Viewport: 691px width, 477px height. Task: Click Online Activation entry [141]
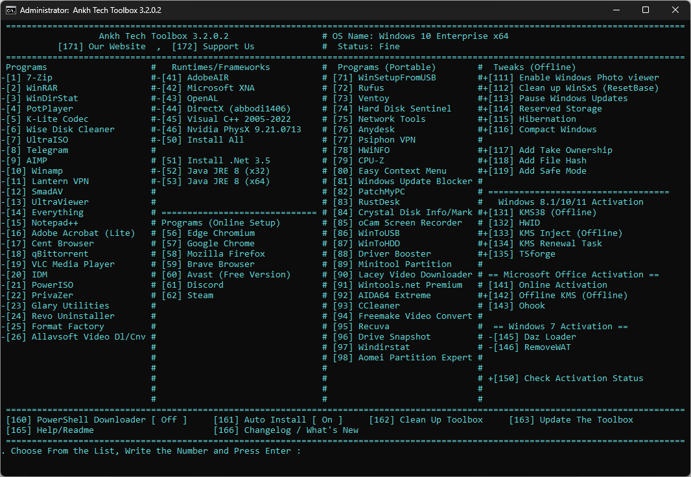pyautogui.click(x=548, y=285)
